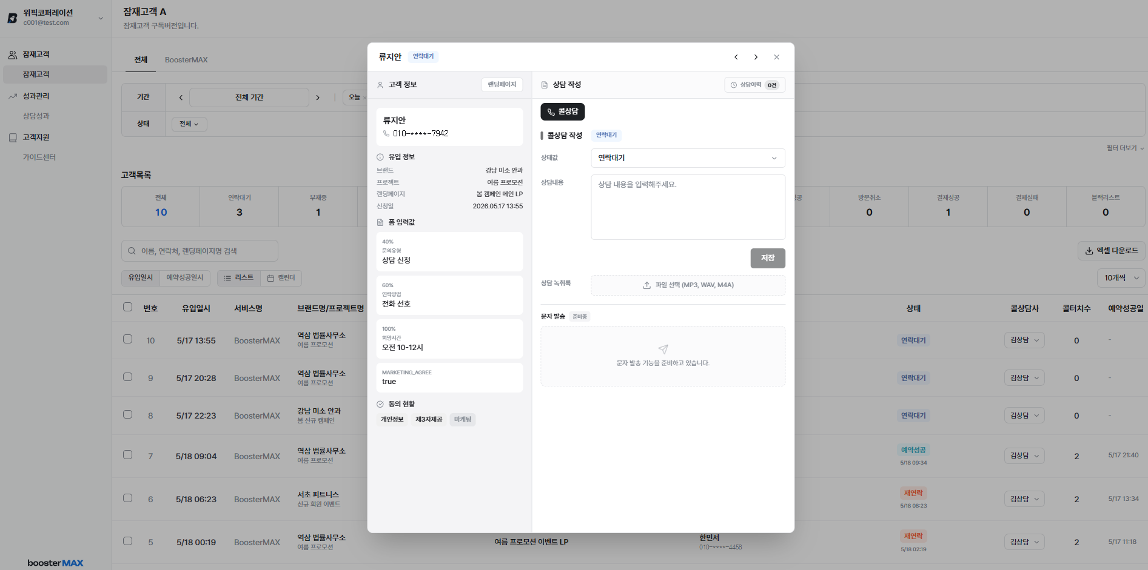The width and height of the screenshot is (1148, 570).
Task: Click the 동의 현황 check icon
Action: [x=380, y=404]
